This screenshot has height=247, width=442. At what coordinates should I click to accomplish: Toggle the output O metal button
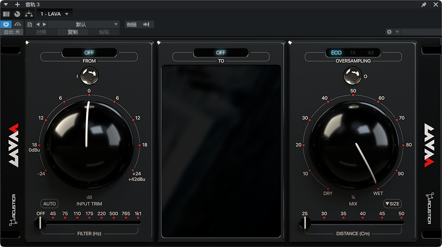click(352, 75)
